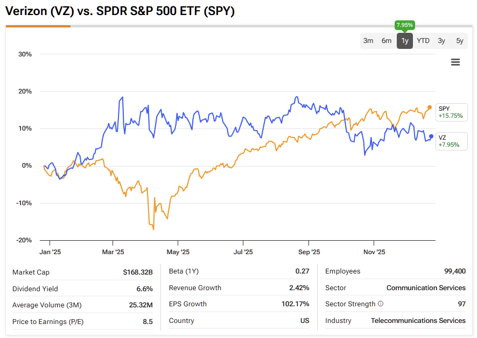Select the 3y time range

(x=441, y=41)
